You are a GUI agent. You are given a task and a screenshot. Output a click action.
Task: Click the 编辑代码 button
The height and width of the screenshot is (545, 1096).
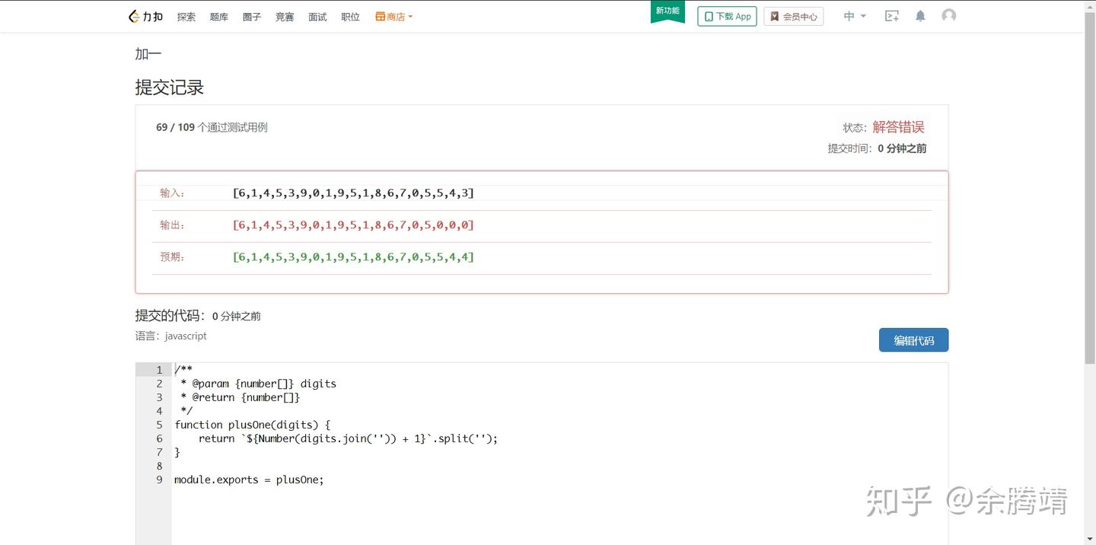tap(913, 340)
